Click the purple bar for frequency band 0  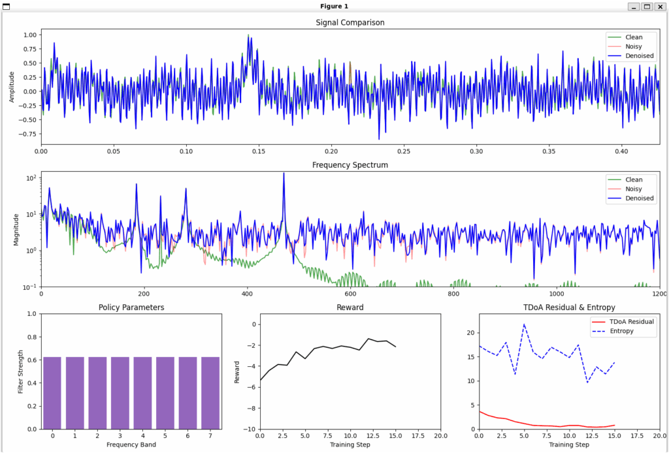[53, 393]
